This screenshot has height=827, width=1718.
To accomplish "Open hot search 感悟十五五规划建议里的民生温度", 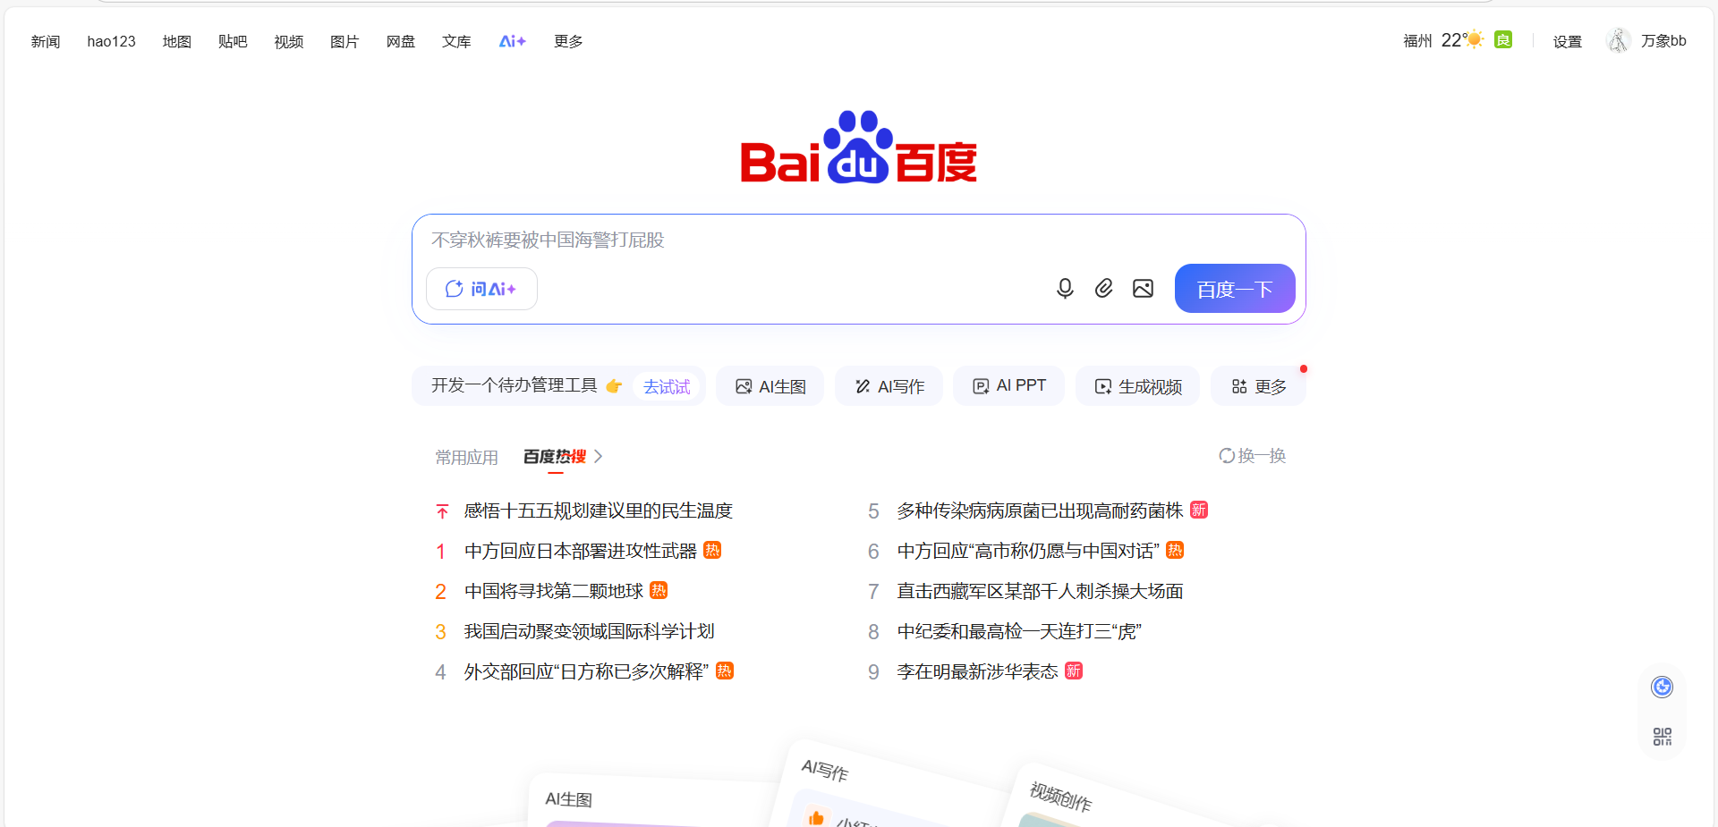I will pyautogui.click(x=599, y=511).
